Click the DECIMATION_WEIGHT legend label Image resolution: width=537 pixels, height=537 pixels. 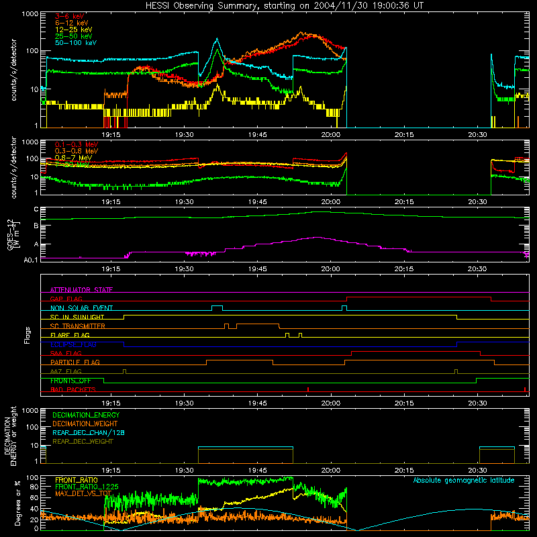pyautogui.click(x=85, y=424)
